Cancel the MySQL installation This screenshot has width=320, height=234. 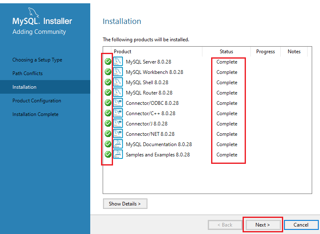301,225
